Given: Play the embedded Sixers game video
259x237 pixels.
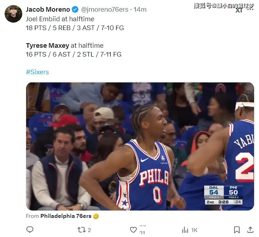Looking at the screenshot, I should click(140, 146).
